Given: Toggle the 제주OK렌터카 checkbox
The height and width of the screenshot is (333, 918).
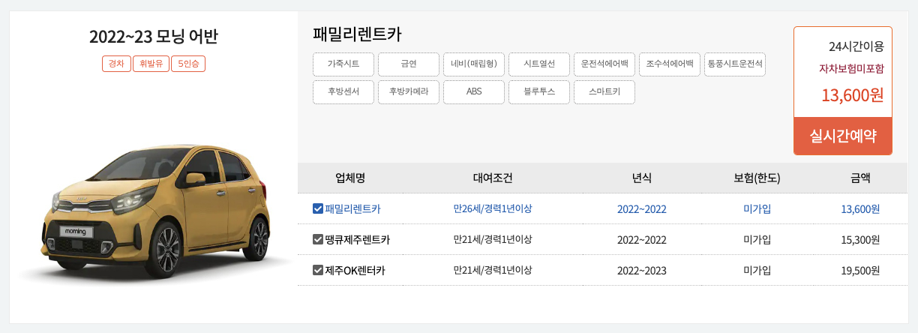Looking at the screenshot, I should click(x=318, y=270).
